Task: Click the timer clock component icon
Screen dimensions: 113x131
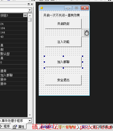Action: [x=86, y=33]
